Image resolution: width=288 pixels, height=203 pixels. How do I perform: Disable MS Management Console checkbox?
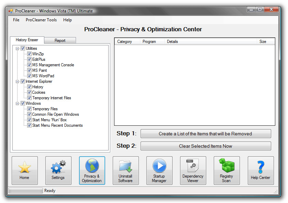[29, 65]
